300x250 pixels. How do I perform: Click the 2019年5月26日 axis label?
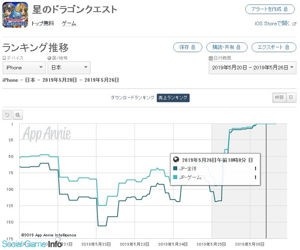click(250, 244)
